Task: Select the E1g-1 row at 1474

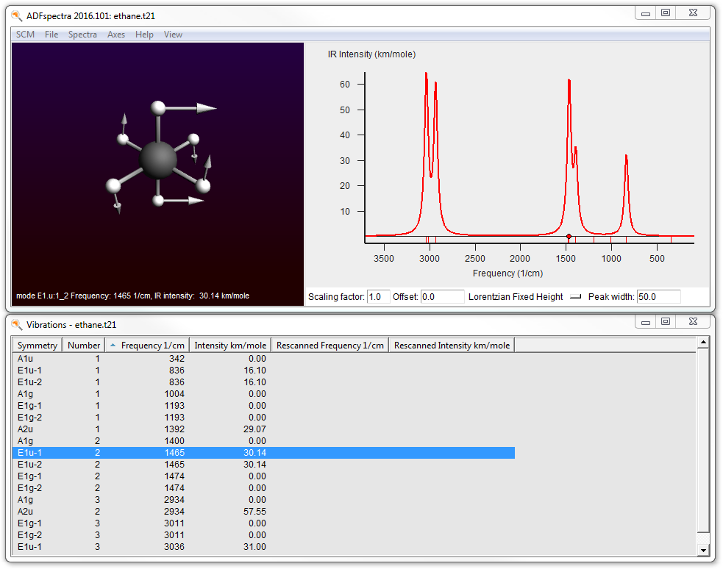Action: click(x=263, y=476)
